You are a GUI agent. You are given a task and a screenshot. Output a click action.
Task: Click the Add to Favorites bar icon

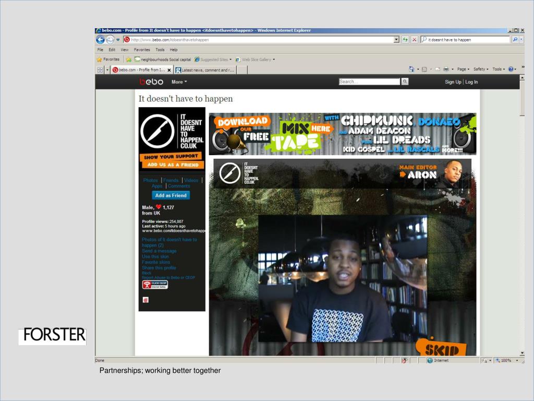click(128, 60)
